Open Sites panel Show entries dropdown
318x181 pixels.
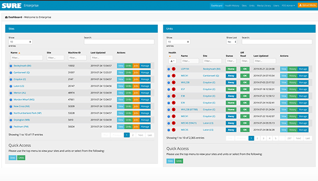pos(20,42)
